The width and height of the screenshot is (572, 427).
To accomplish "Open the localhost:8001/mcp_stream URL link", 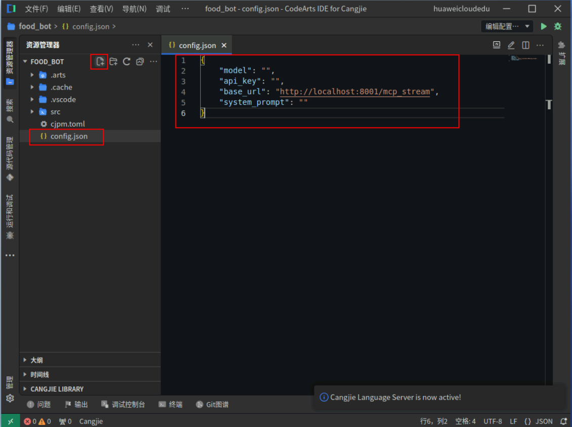I will [x=355, y=92].
